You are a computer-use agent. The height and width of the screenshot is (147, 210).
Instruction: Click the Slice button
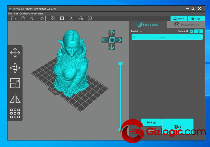(178, 126)
